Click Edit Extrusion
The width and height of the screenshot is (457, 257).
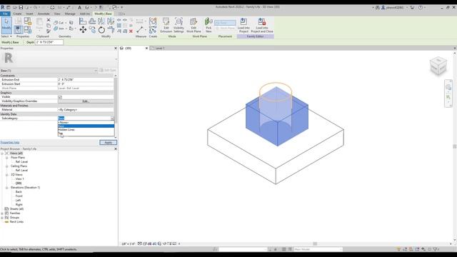pos(166,25)
